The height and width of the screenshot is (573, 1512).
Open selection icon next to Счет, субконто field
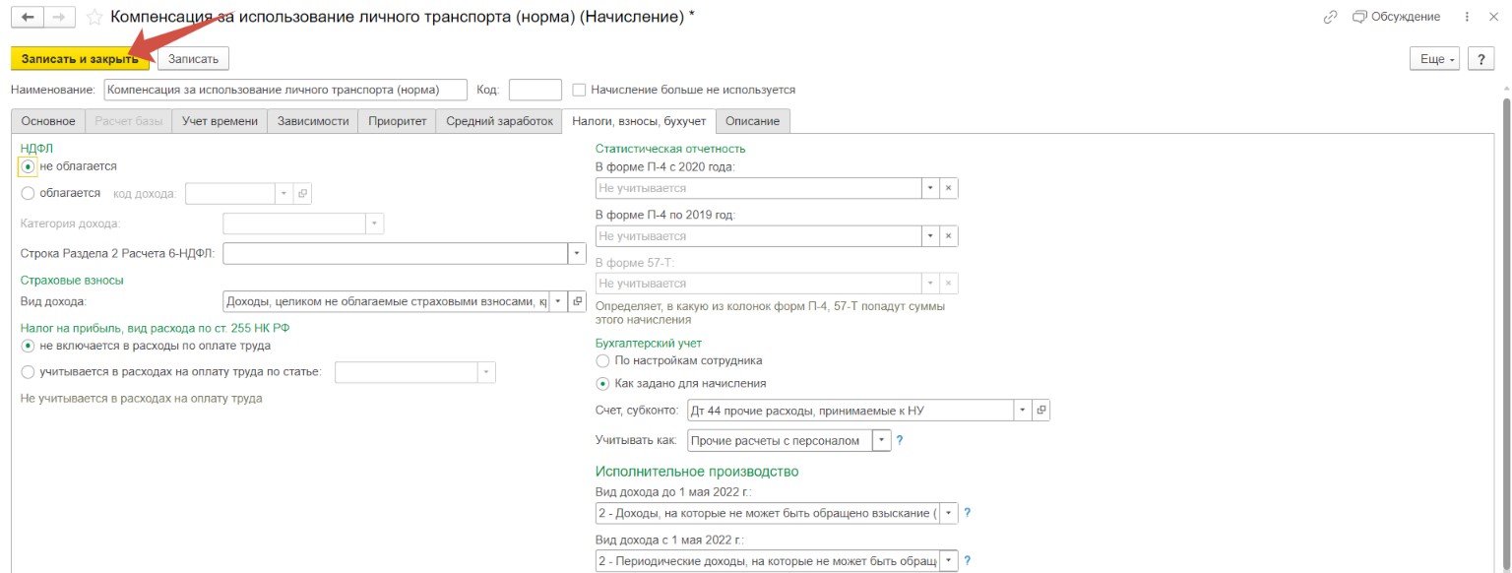(x=1041, y=410)
